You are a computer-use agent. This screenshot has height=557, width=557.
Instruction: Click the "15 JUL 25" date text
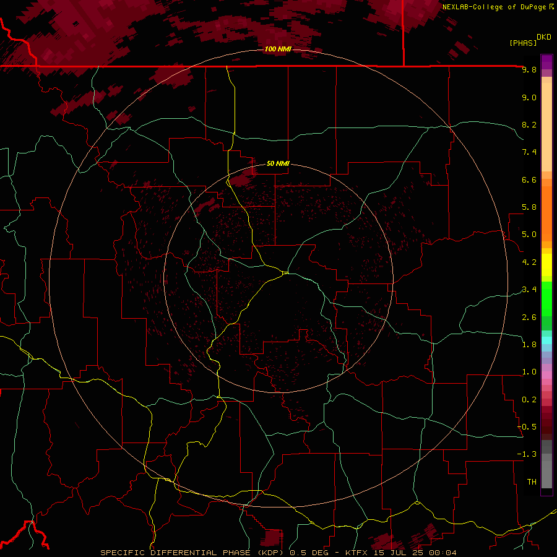pyautogui.click(x=400, y=553)
